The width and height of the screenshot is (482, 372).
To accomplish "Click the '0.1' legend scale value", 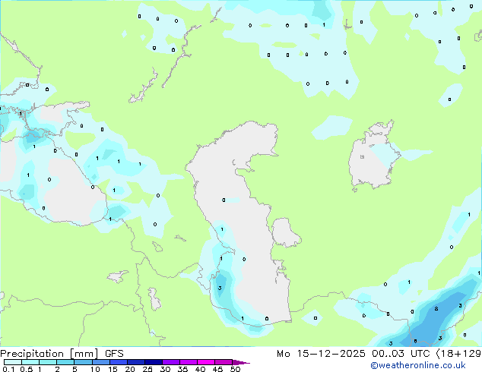I will pos(8,369).
